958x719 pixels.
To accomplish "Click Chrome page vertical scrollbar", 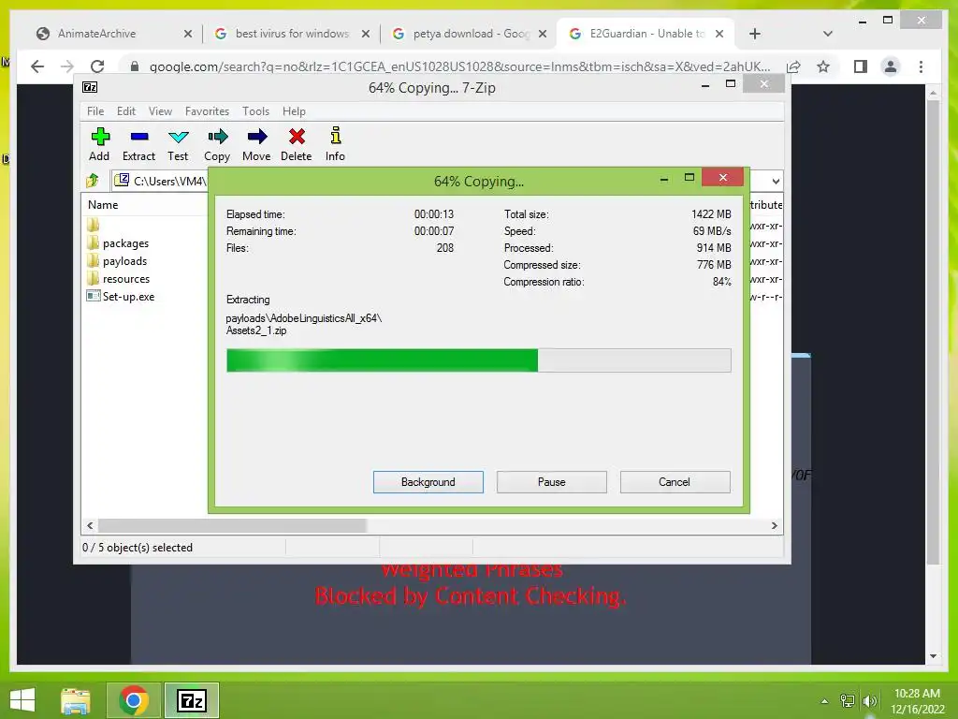I will pos(933,332).
